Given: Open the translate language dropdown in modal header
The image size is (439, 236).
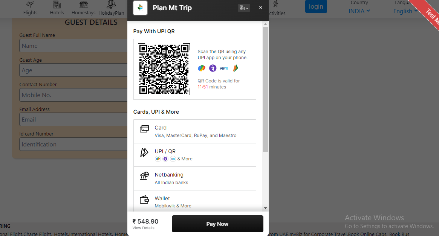Looking at the screenshot, I should (243, 8).
